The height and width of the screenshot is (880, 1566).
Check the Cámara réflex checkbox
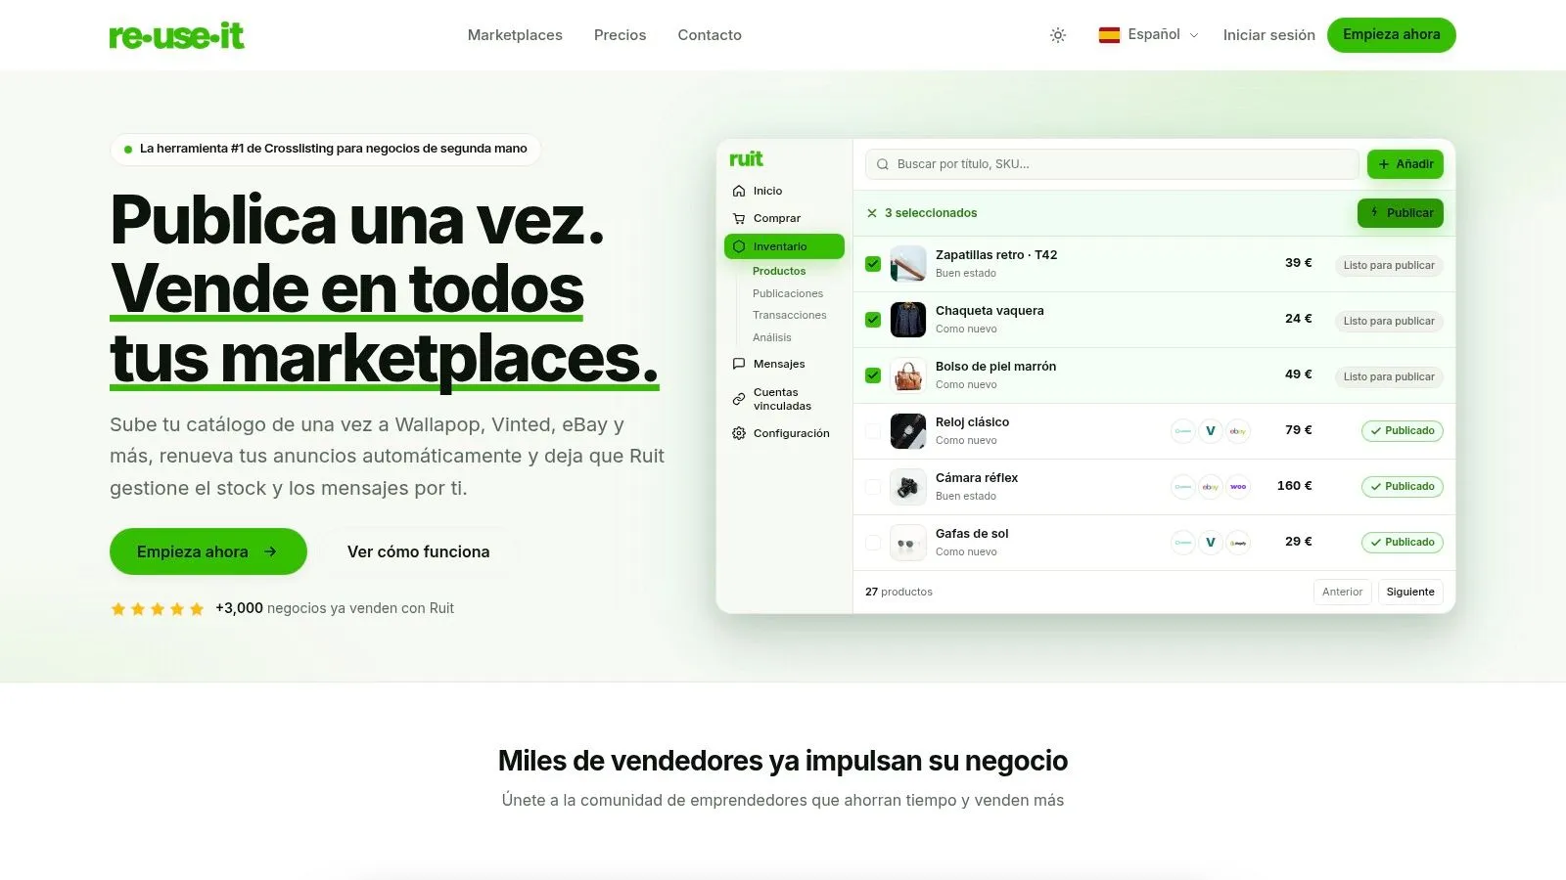click(x=873, y=487)
